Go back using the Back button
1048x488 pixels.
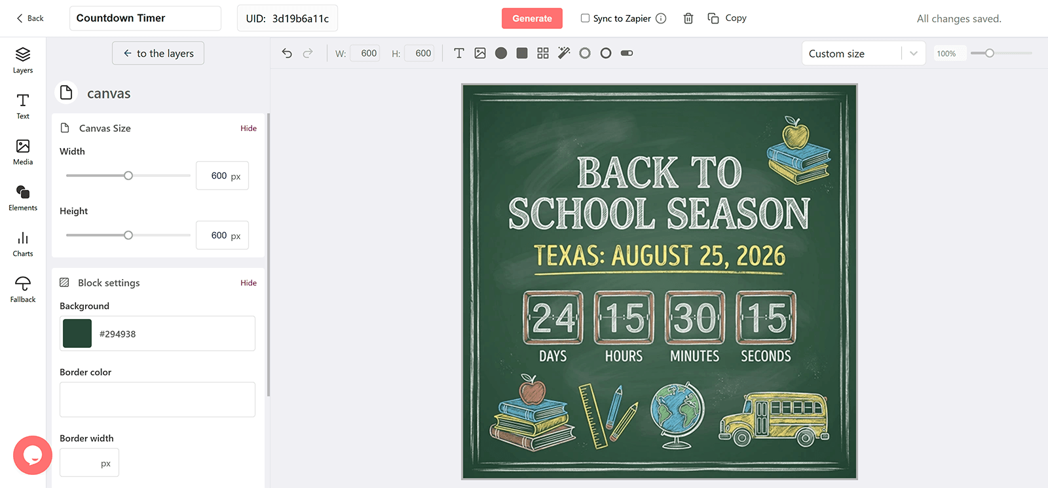pos(30,18)
